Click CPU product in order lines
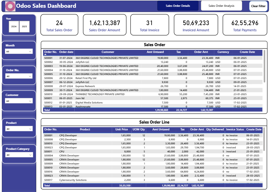Screen dimensions: 270x192 click(62, 151)
